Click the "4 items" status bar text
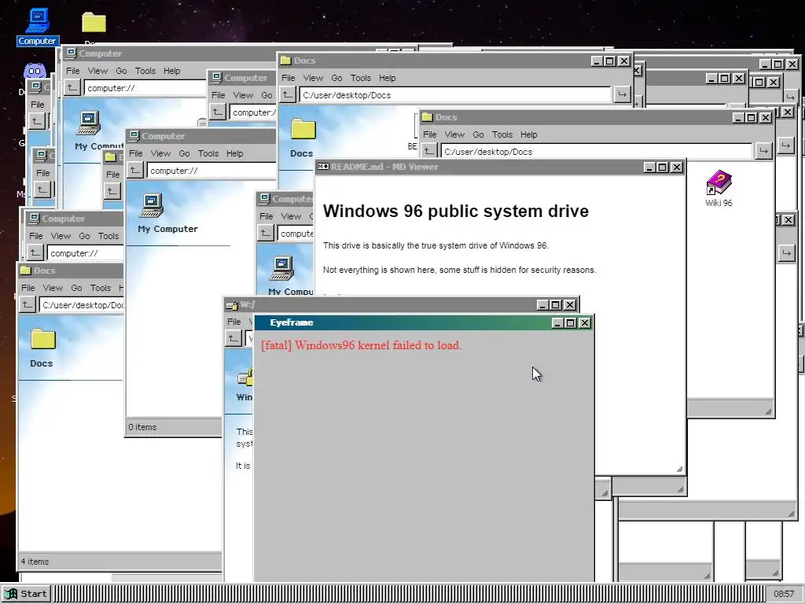805x604 pixels. (35, 562)
